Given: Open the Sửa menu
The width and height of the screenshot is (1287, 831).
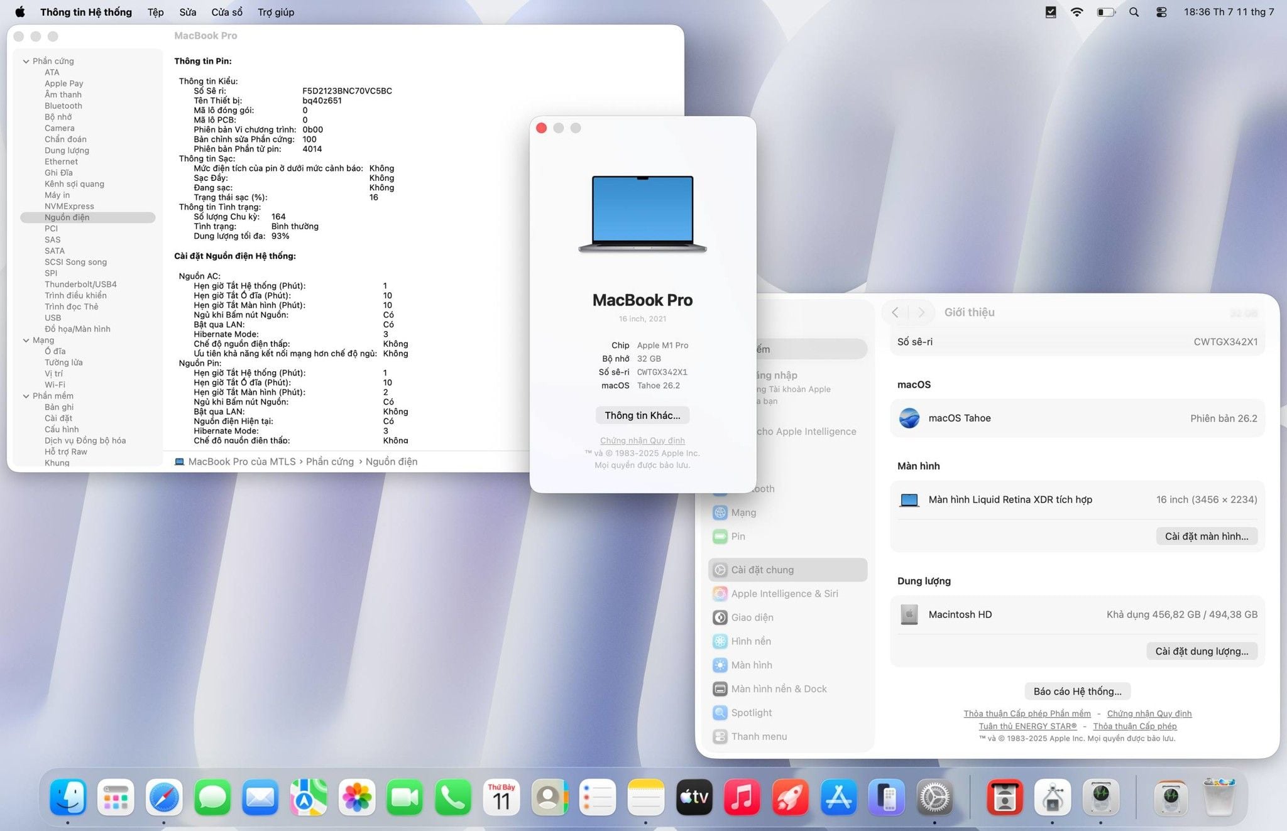Looking at the screenshot, I should tap(187, 12).
